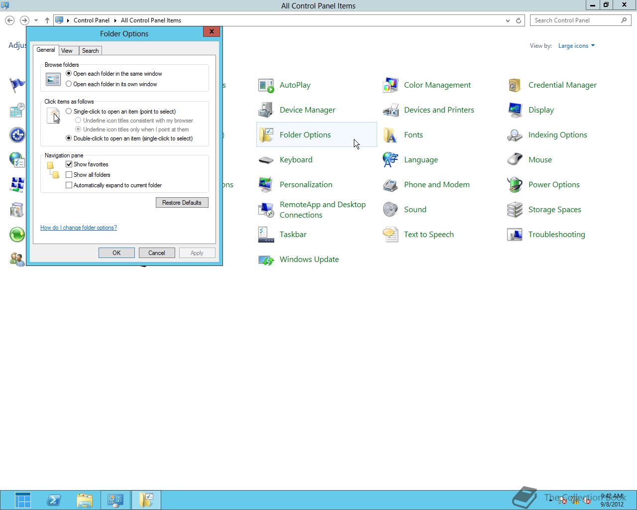The width and height of the screenshot is (637, 510).
Task: Open the Storage Spaces icon
Action: [x=515, y=210]
